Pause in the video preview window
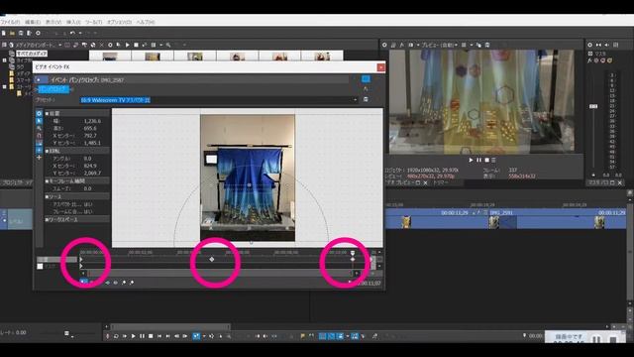Screen dimensions: 634x357 [x=478, y=161]
